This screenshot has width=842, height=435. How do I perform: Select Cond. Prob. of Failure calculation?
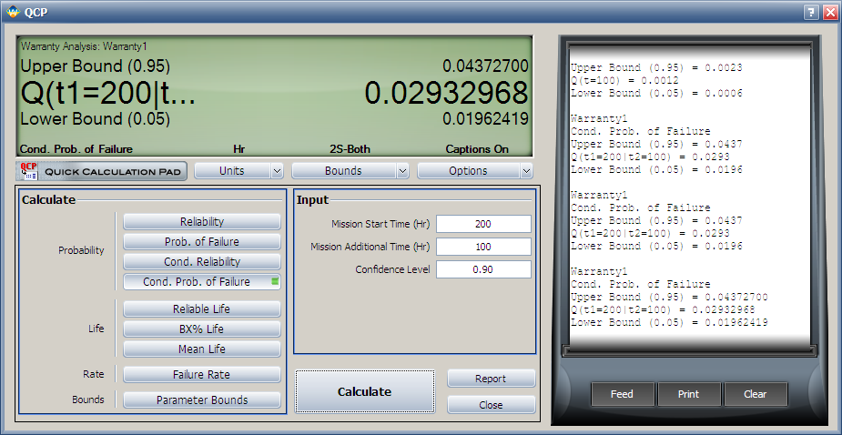click(x=202, y=281)
